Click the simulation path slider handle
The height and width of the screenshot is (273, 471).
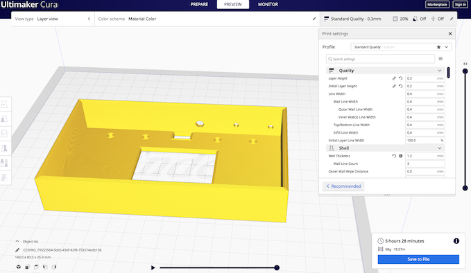277,267
